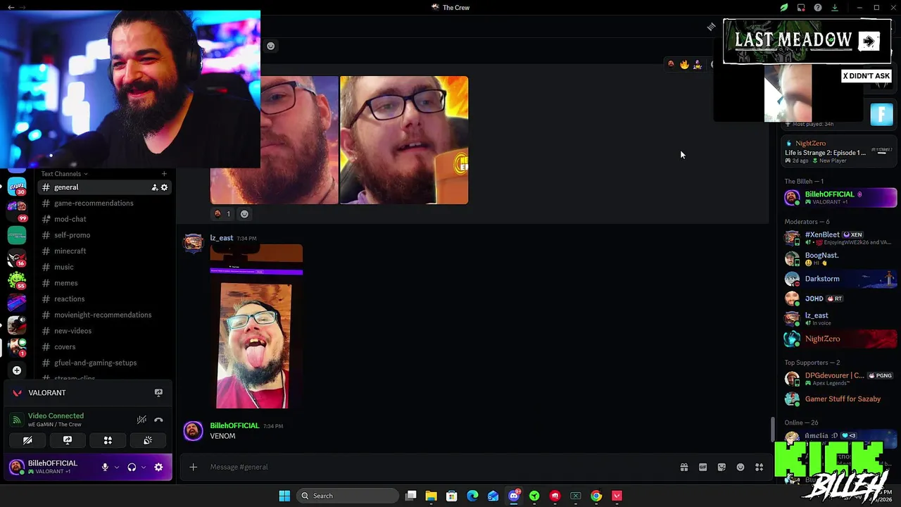Open the movienight-recommendations channel
Viewport: 901px width, 507px height.
click(x=104, y=315)
